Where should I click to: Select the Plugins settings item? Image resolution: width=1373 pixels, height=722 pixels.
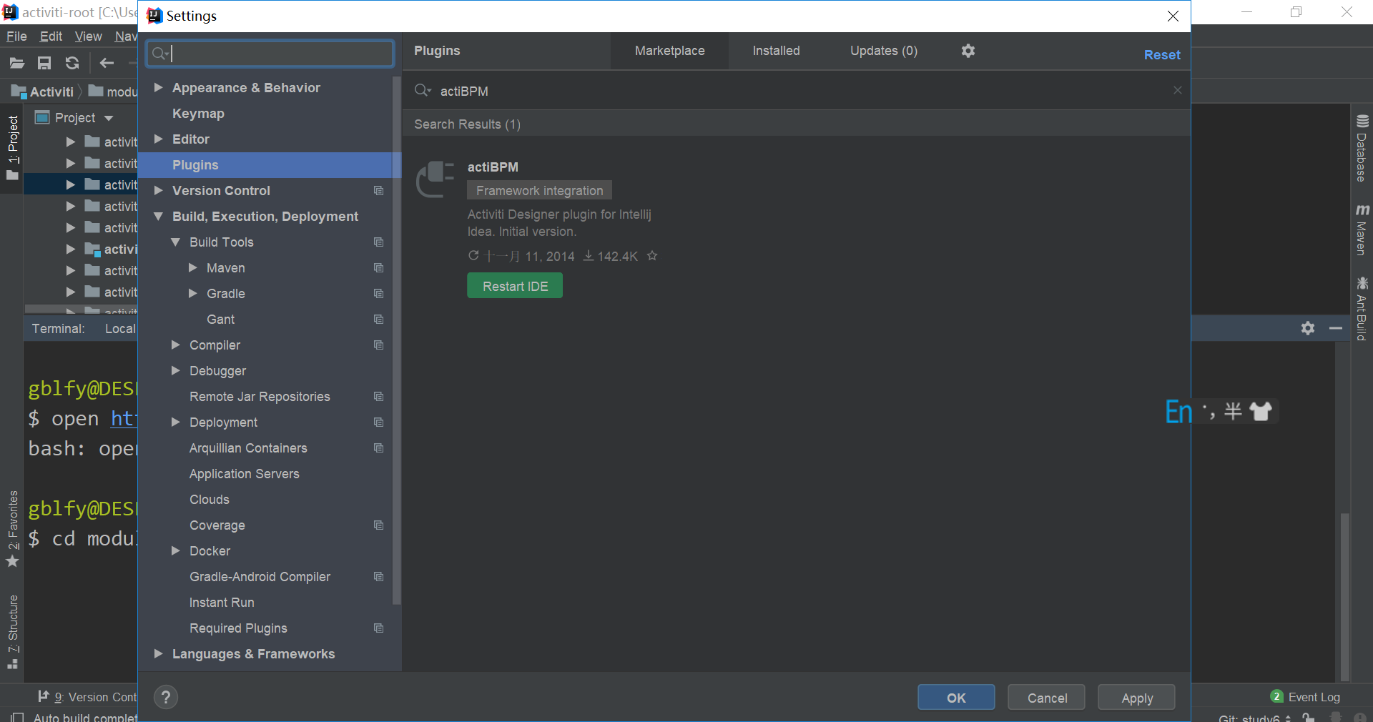(269, 164)
